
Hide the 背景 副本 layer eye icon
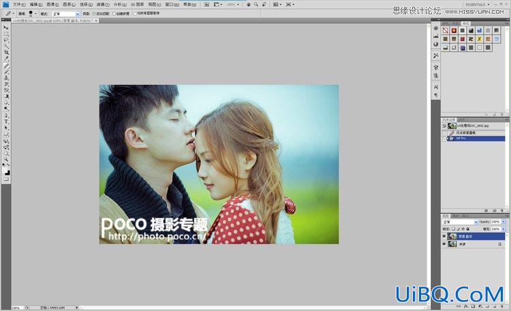444,236
